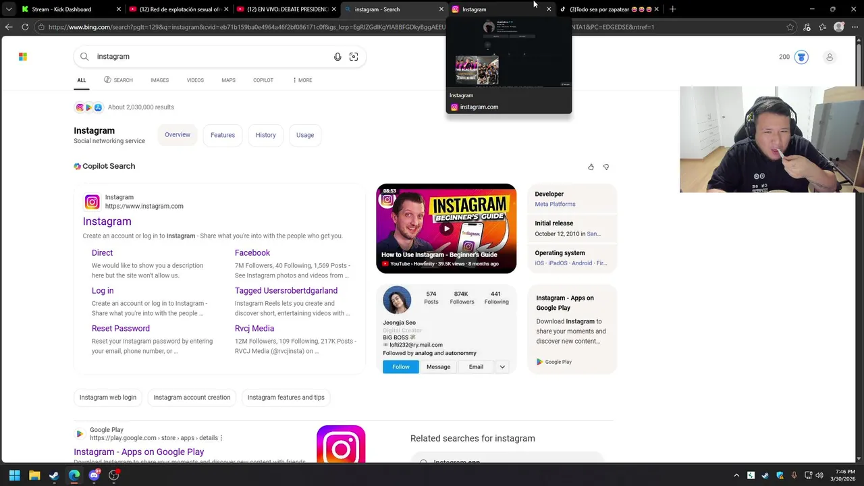Open Steam from the taskbar
The image size is (864, 486).
click(x=54, y=475)
